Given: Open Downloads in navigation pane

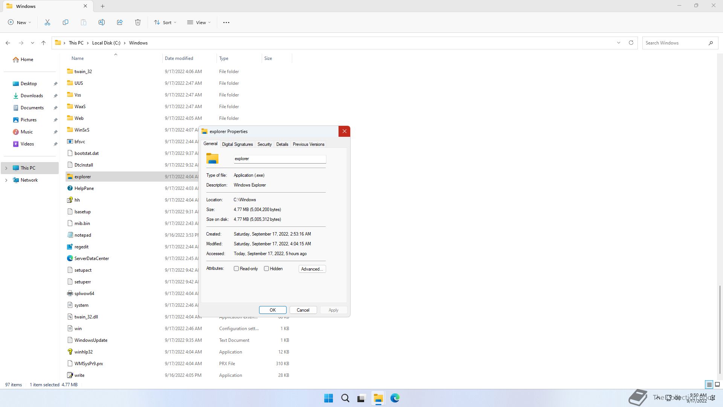Looking at the screenshot, I should click(32, 96).
